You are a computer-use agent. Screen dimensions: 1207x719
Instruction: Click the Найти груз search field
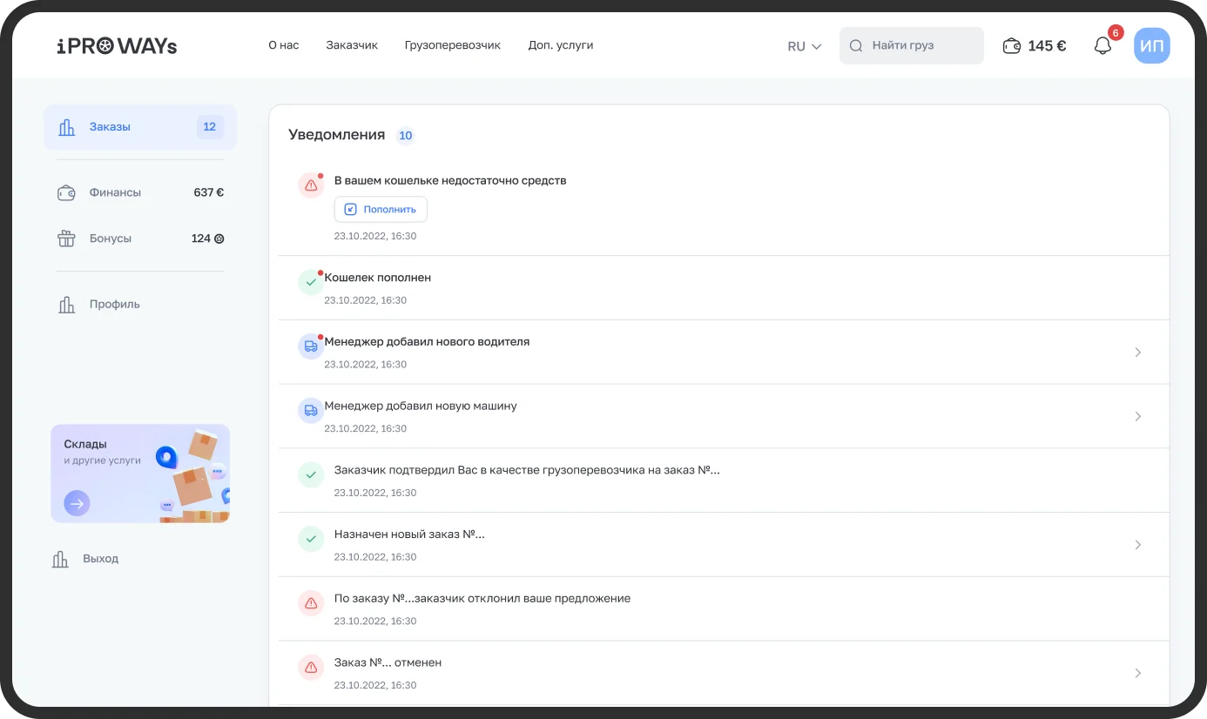[x=911, y=46]
